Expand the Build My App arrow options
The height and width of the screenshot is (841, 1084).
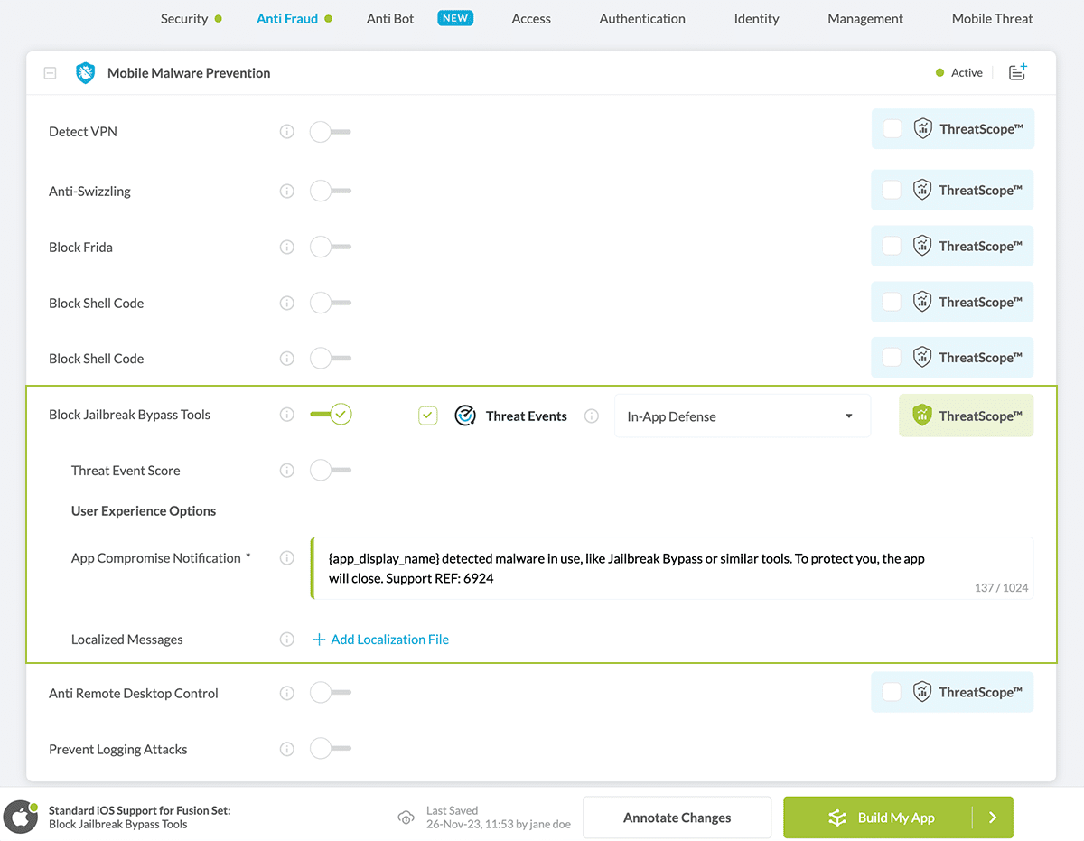(992, 818)
